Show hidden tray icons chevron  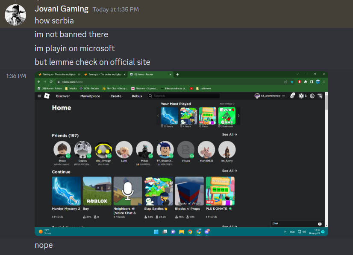(285, 232)
